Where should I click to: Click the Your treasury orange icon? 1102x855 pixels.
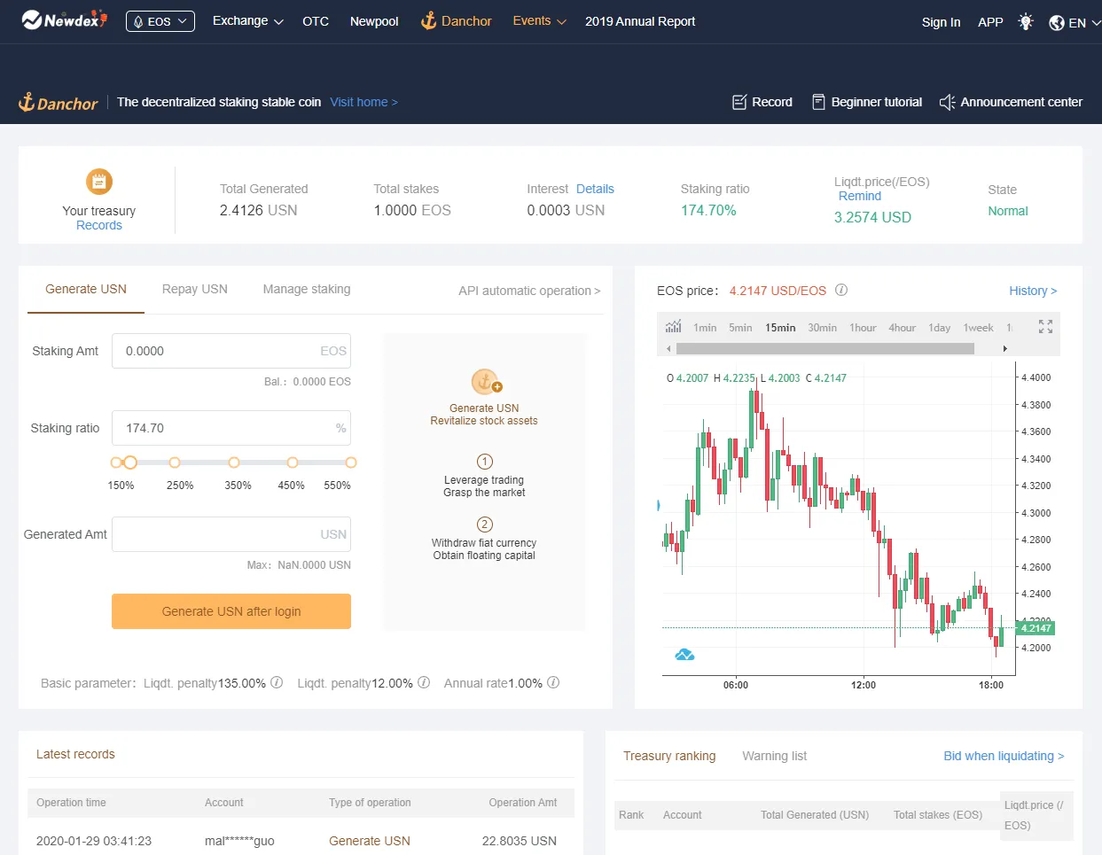[x=99, y=182]
